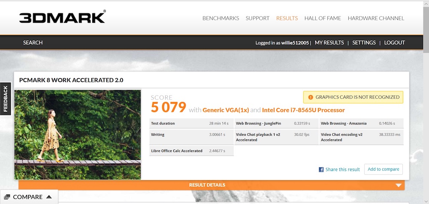The width and height of the screenshot is (429, 204).
Task: Click the 3DMARK logo
Action: point(62,17)
